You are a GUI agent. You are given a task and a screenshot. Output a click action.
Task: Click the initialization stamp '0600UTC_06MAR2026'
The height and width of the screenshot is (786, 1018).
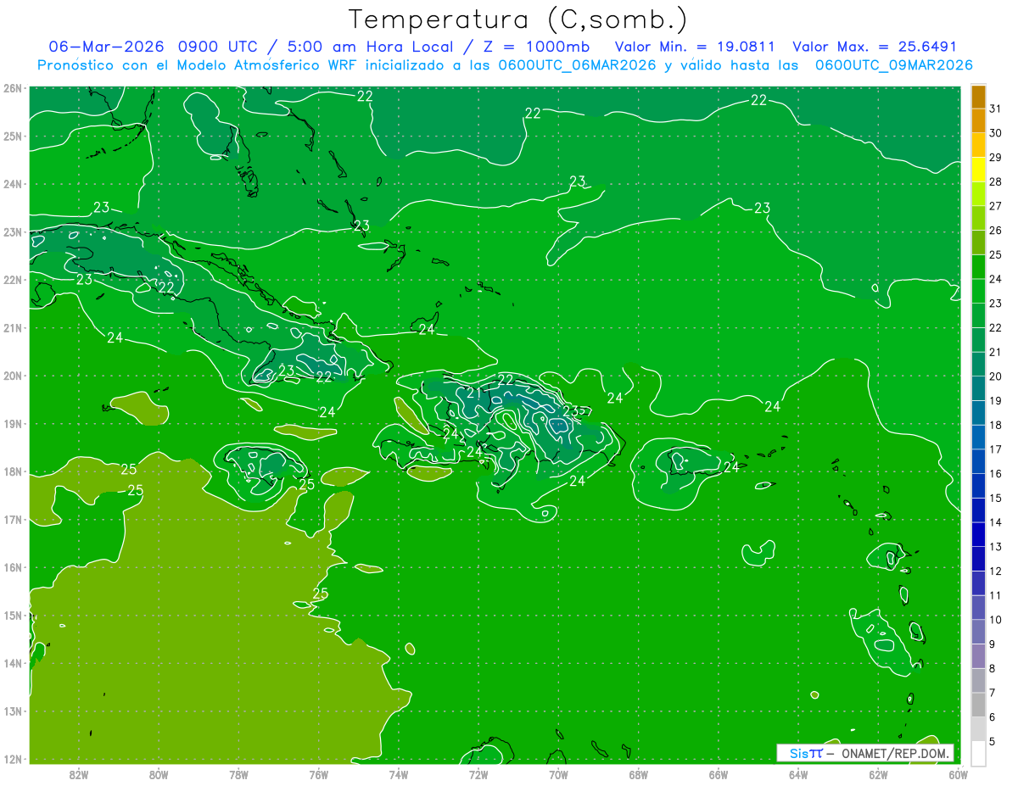577,65
